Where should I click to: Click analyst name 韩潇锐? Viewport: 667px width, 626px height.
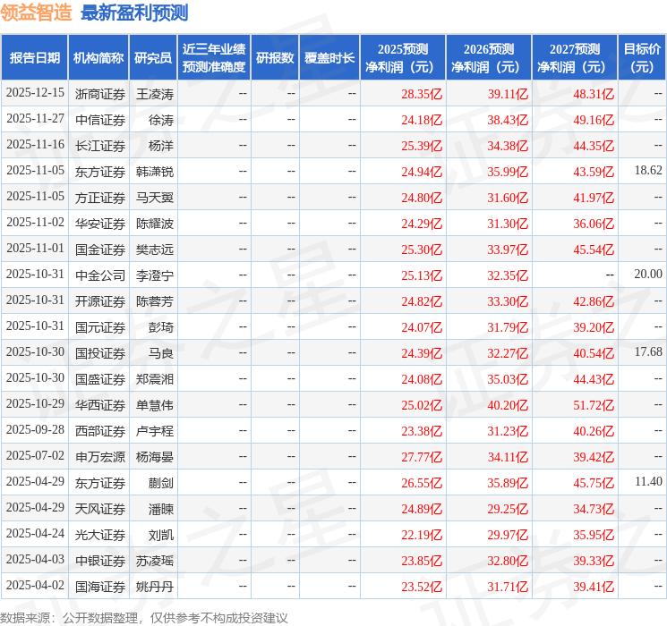(155, 172)
